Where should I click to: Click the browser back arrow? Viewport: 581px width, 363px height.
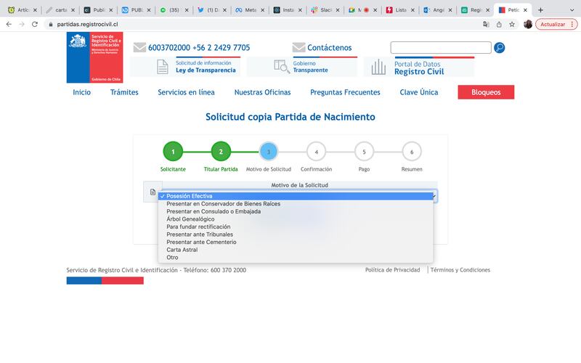(x=9, y=24)
